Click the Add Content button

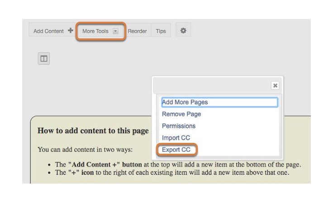pos(53,31)
